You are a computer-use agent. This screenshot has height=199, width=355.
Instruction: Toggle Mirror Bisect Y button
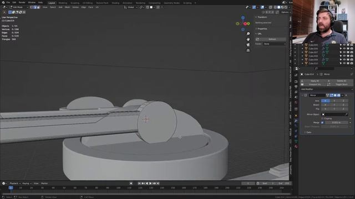click(334, 105)
